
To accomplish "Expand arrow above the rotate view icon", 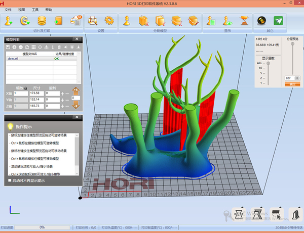I will click(x=242, y=207).
